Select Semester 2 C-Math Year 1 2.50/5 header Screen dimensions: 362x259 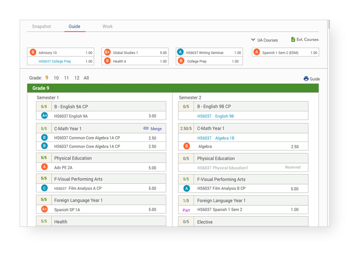(243, 128)
